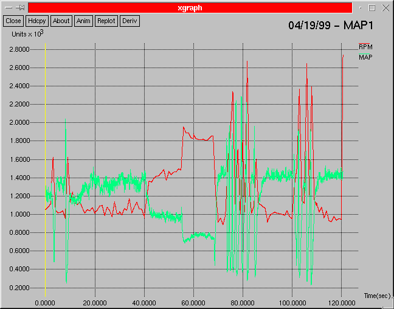394x309 pixels.
Task: Click the 120.0000 x-axis tick label
Action: pos(341,303)
